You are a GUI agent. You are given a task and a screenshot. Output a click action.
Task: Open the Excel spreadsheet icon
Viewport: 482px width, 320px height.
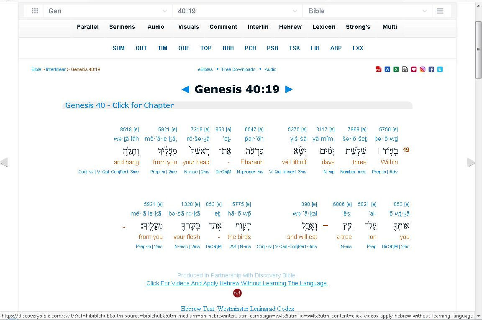pos(396,69)
